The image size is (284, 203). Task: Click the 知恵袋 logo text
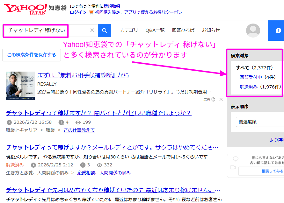[58, 8]
